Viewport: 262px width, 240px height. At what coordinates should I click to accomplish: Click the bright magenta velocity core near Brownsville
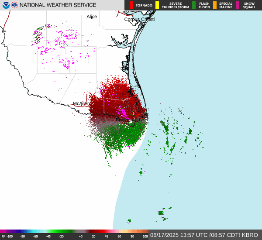tap(123, 113)
